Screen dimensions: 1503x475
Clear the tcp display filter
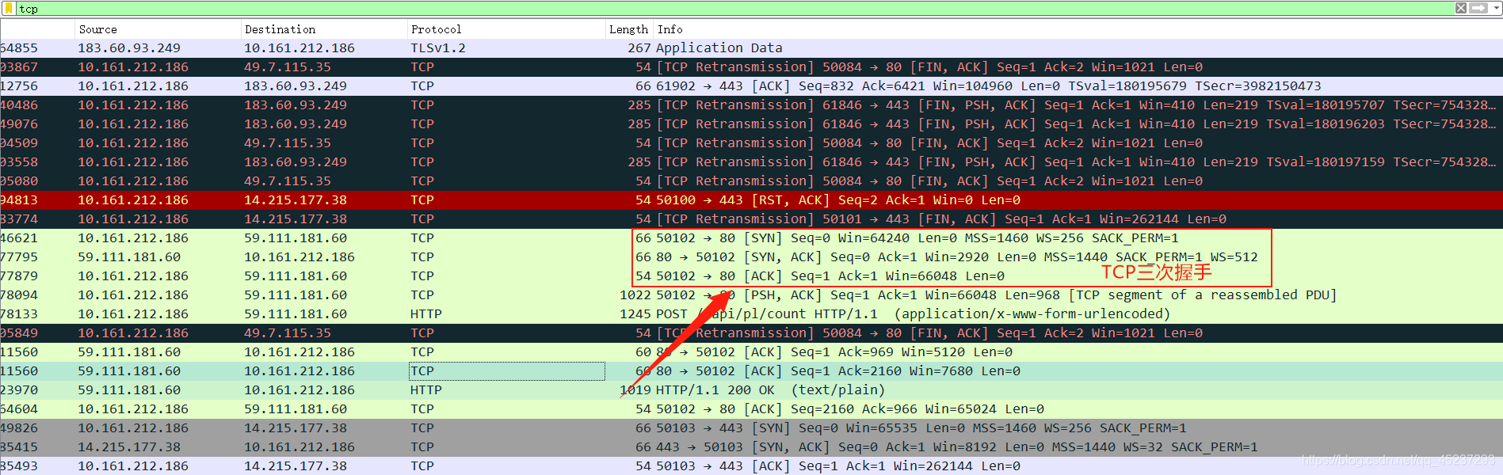tap(1460, 8)
